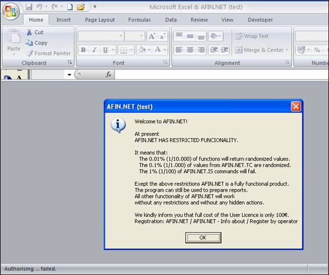Click Increase Indent icon
Viewport: 329px width, 275px height.
click(x=225, y=50)
